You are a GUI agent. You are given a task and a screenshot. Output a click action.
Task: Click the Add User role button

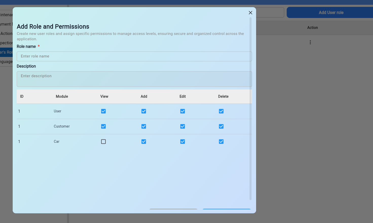click(331, 13)
